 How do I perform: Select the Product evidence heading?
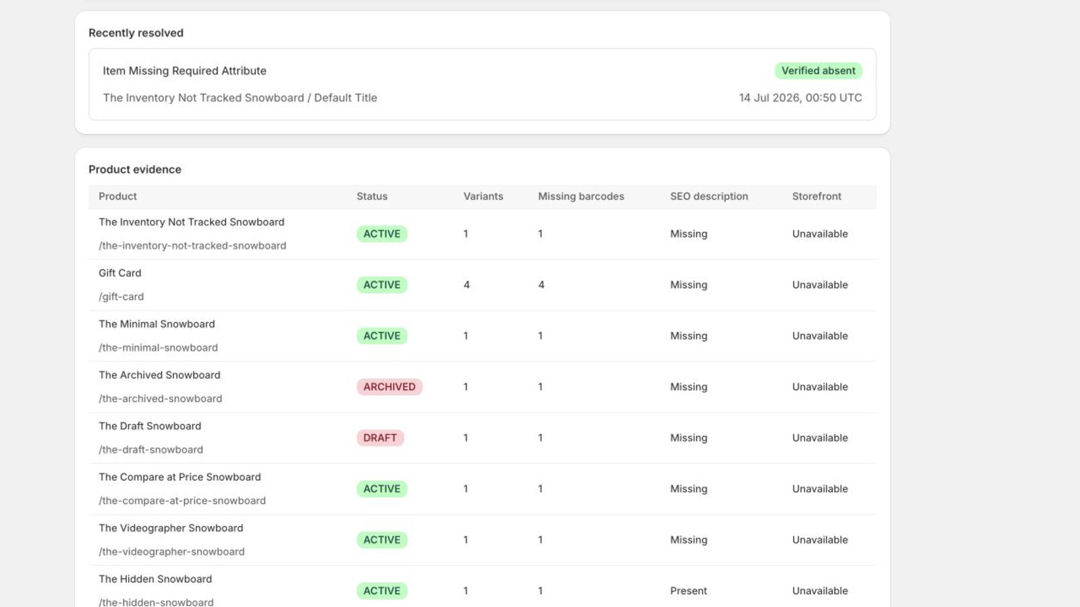click(x=135, y=169)
